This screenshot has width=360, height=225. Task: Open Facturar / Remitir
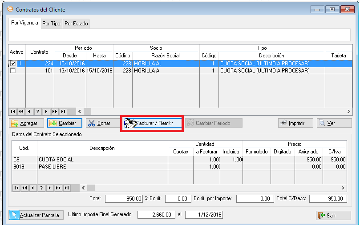pos(152,123)
